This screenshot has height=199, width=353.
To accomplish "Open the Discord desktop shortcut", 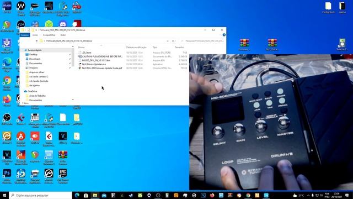I will pos(63,24).
